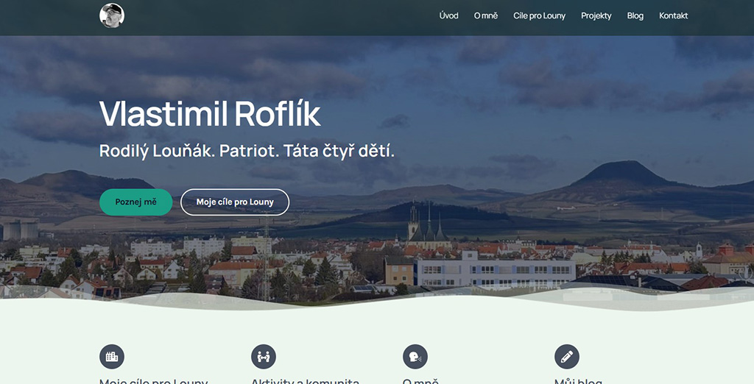Navigate to the Kontakt page

[x=673, y=16]
